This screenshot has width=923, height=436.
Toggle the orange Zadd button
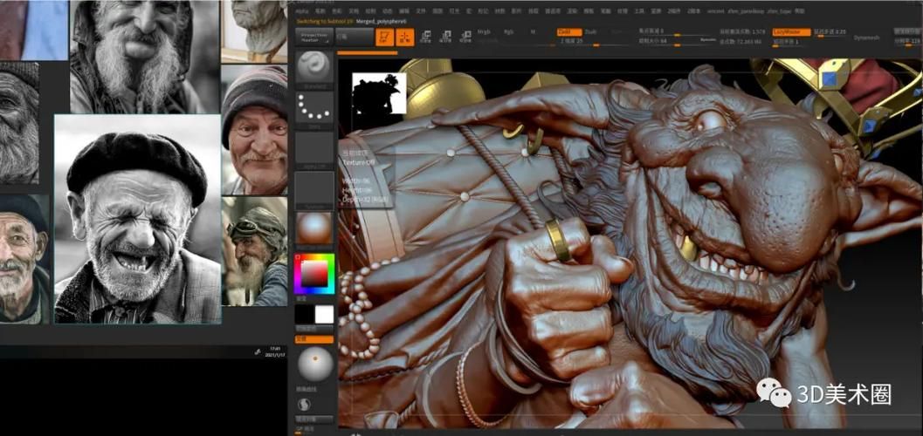pos(569,31)
